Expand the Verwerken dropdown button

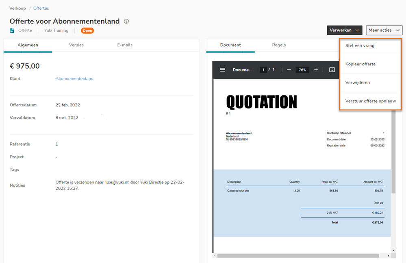(344, 30)
